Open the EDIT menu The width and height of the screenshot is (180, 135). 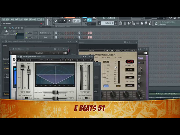pos(8,19)
